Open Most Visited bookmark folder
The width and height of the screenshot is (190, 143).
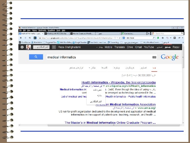[x=37, y=42]
